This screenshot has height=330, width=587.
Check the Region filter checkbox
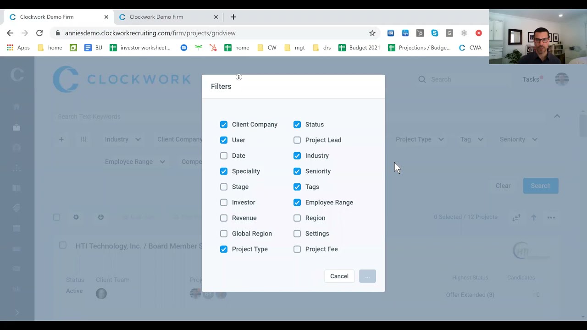pyautogui.click(x=297, y=218)
